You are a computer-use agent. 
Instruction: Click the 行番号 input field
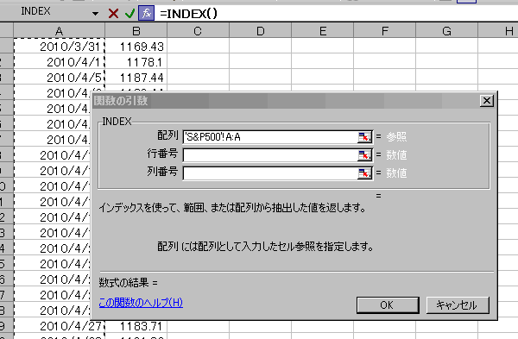pyautogui.click(x=270, y=155)
